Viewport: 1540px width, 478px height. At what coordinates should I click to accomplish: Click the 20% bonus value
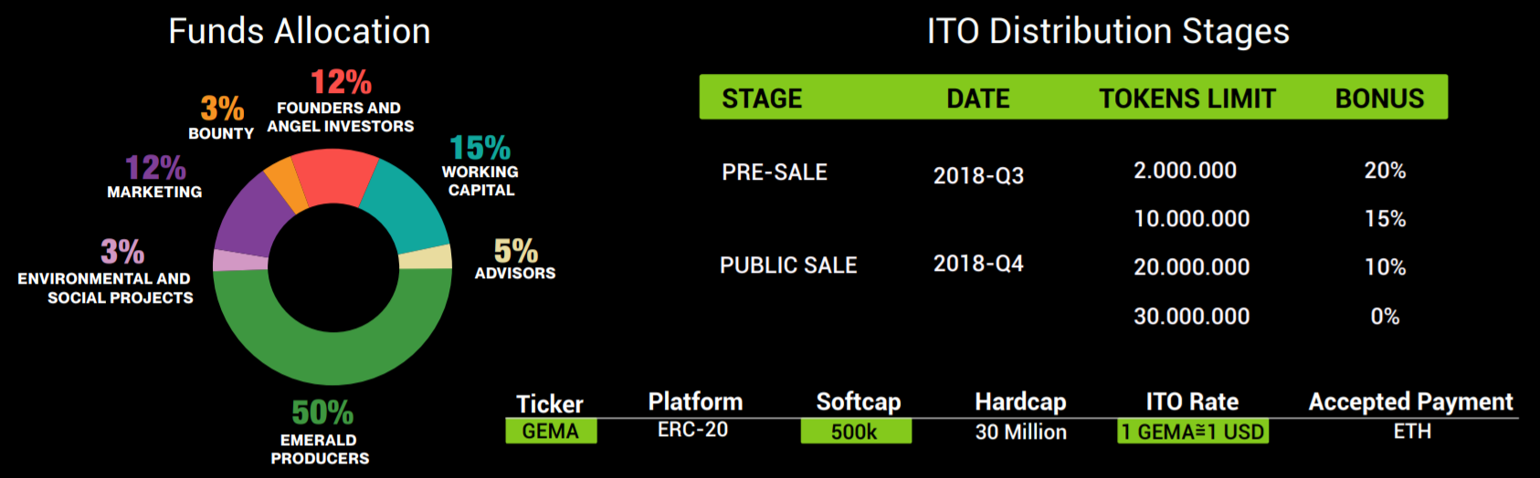(1385, 171)
